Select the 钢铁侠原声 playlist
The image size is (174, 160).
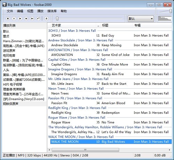coord(24,104)
